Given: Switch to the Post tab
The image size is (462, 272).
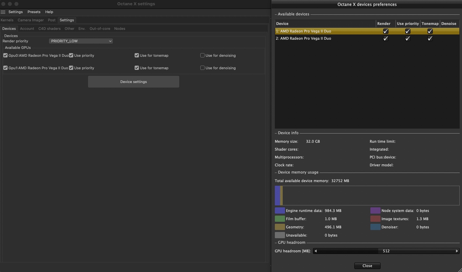Looking at the screenshot, I should tap(52, 20).
